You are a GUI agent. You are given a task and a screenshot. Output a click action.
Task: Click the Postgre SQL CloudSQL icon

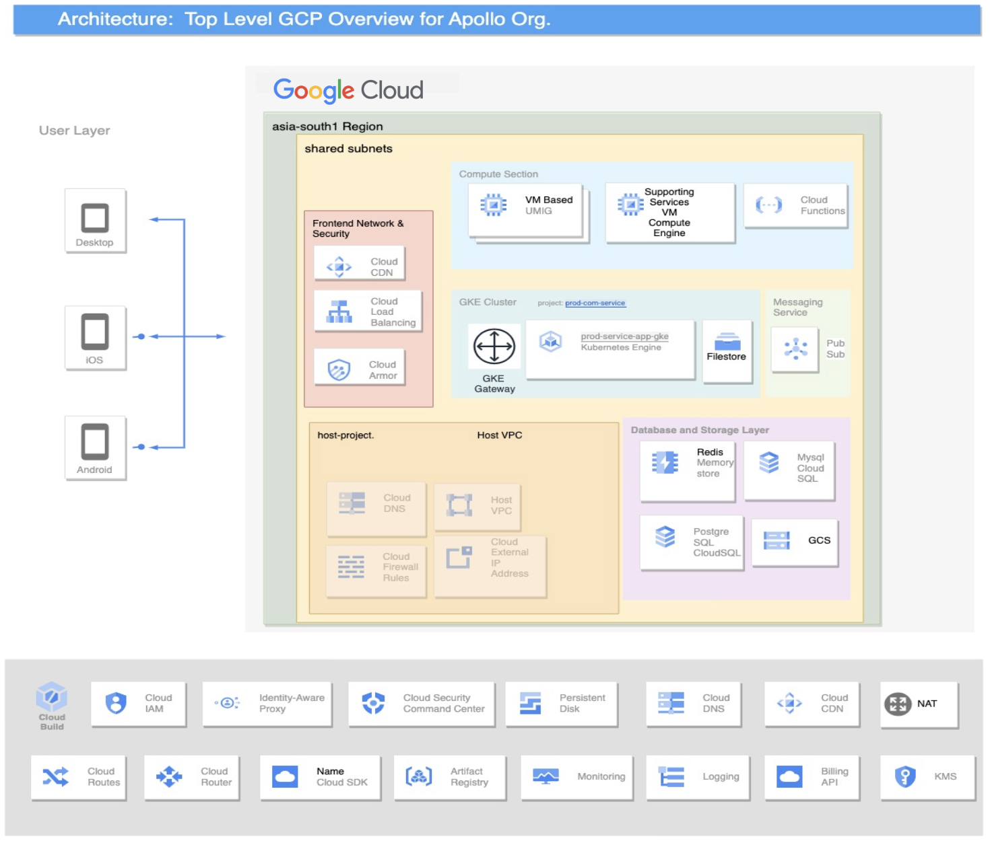point(665,537)
